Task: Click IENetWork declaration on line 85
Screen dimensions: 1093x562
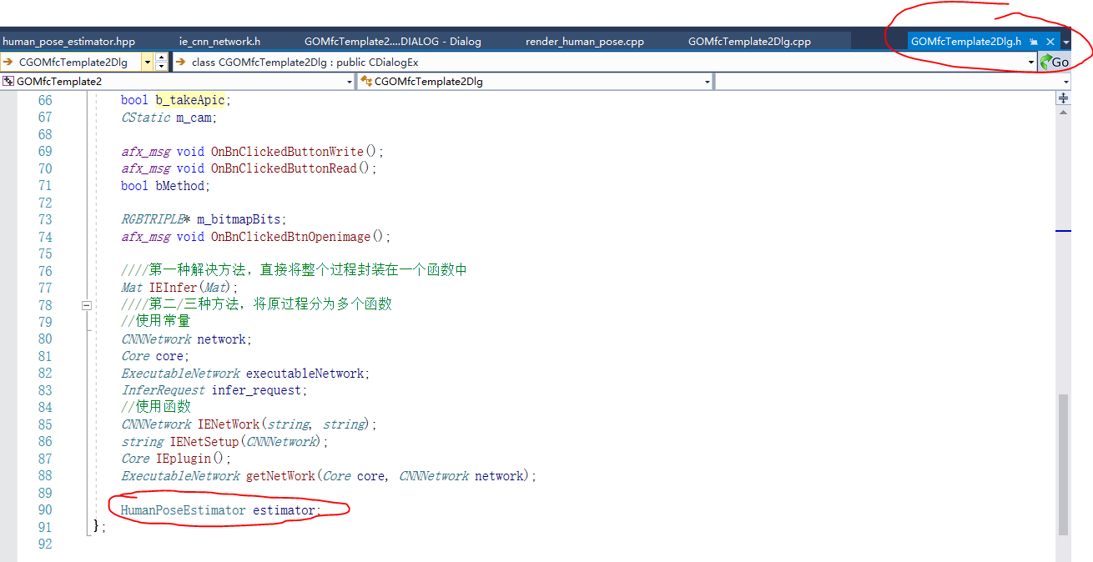Action: pos(249,424)
